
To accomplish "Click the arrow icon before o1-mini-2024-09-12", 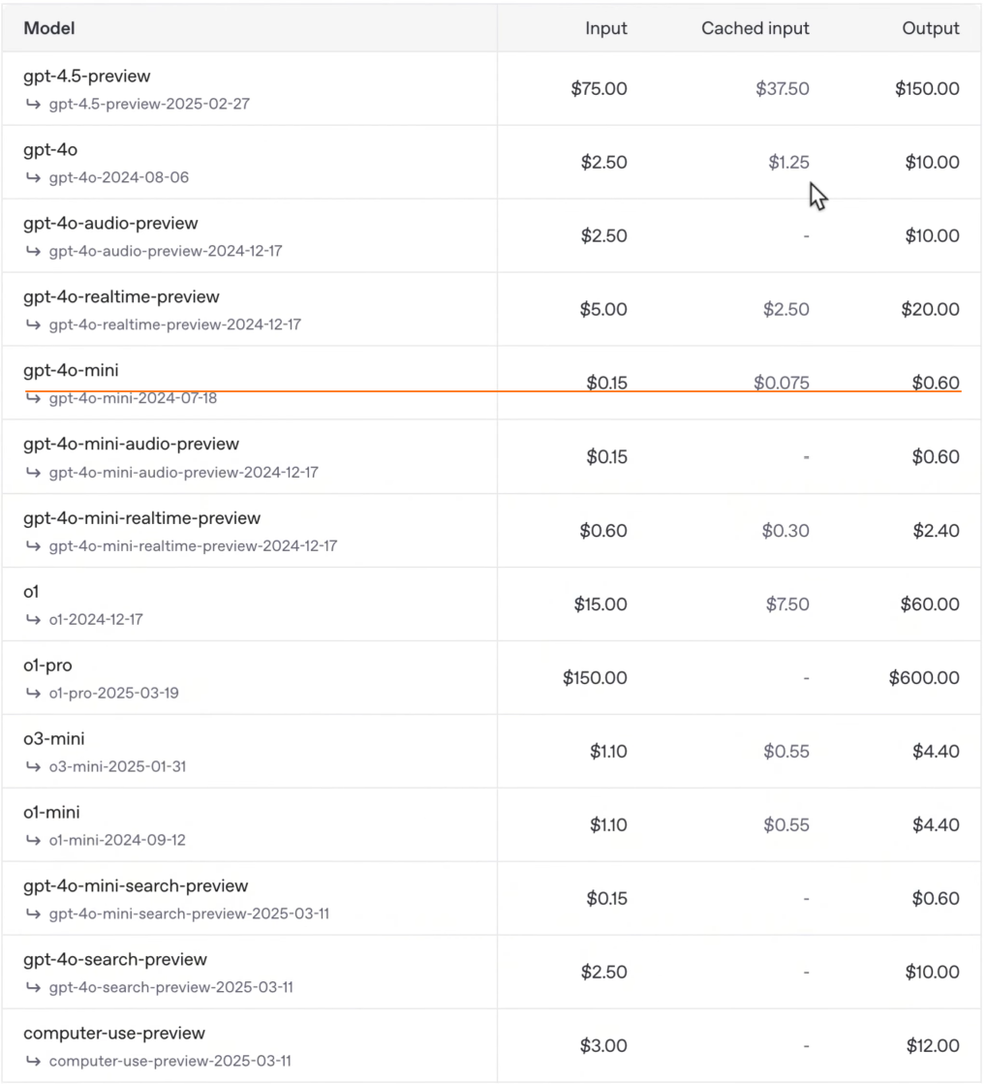I will (33, 840).
